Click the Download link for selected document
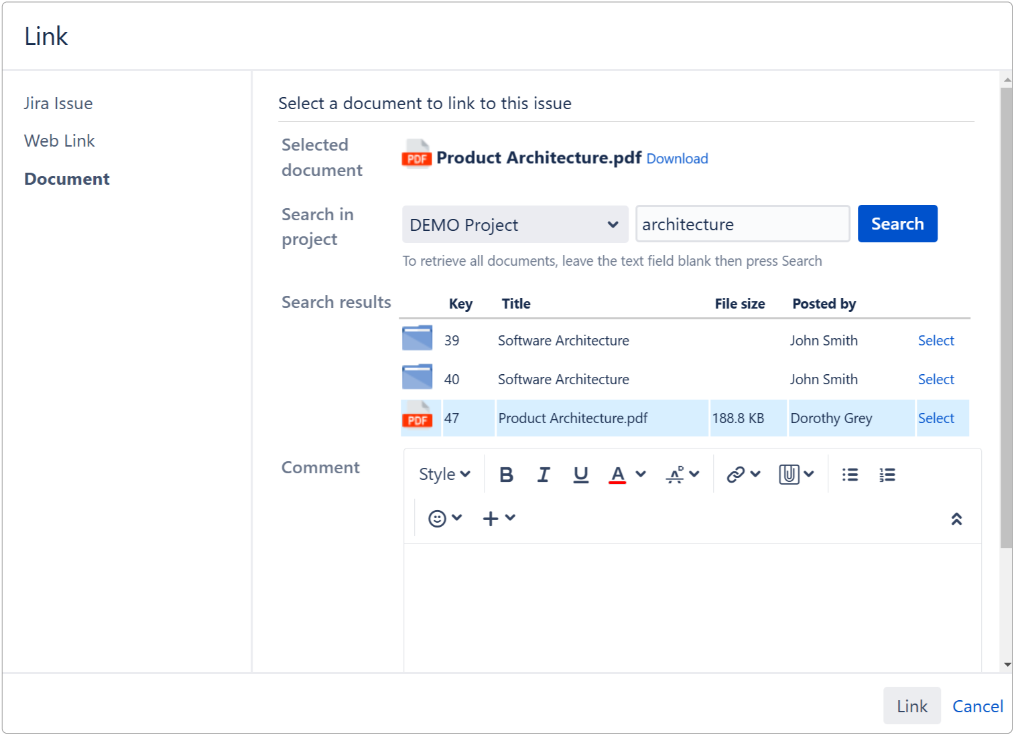 [x=677, y=159]
